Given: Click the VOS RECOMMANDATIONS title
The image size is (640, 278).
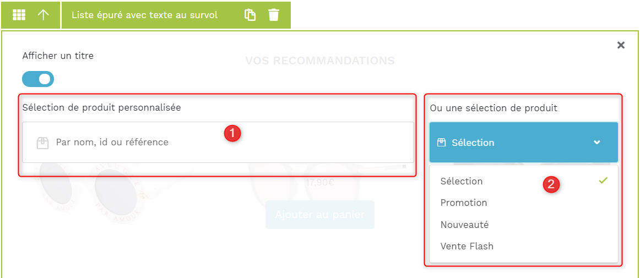Looking at the screenshot, I should coord(320,61).
